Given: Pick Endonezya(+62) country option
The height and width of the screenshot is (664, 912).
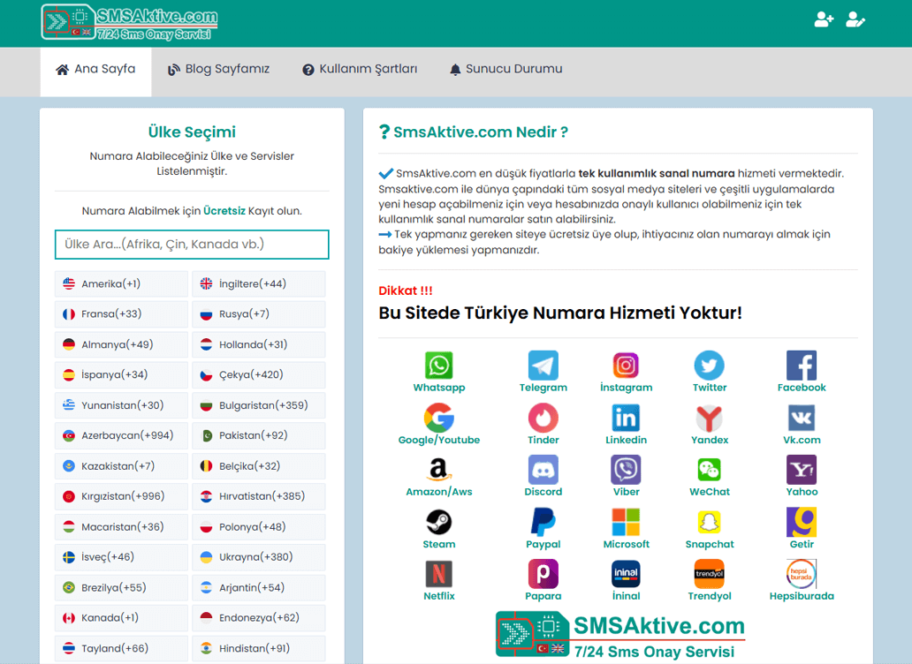Looking at the screenshot, I should pyautogui.click(x=258, y=618).
